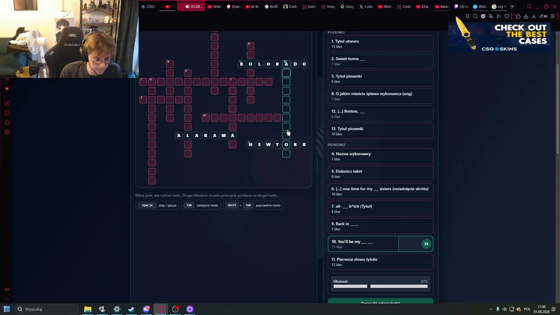Switch to the 'czy t' Google tab
The image size is (560, 315).
coord(499,7)
